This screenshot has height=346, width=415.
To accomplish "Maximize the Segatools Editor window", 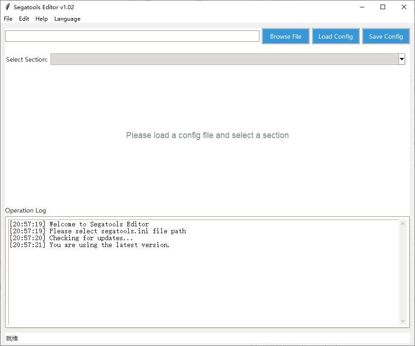I will pos(383,7).
